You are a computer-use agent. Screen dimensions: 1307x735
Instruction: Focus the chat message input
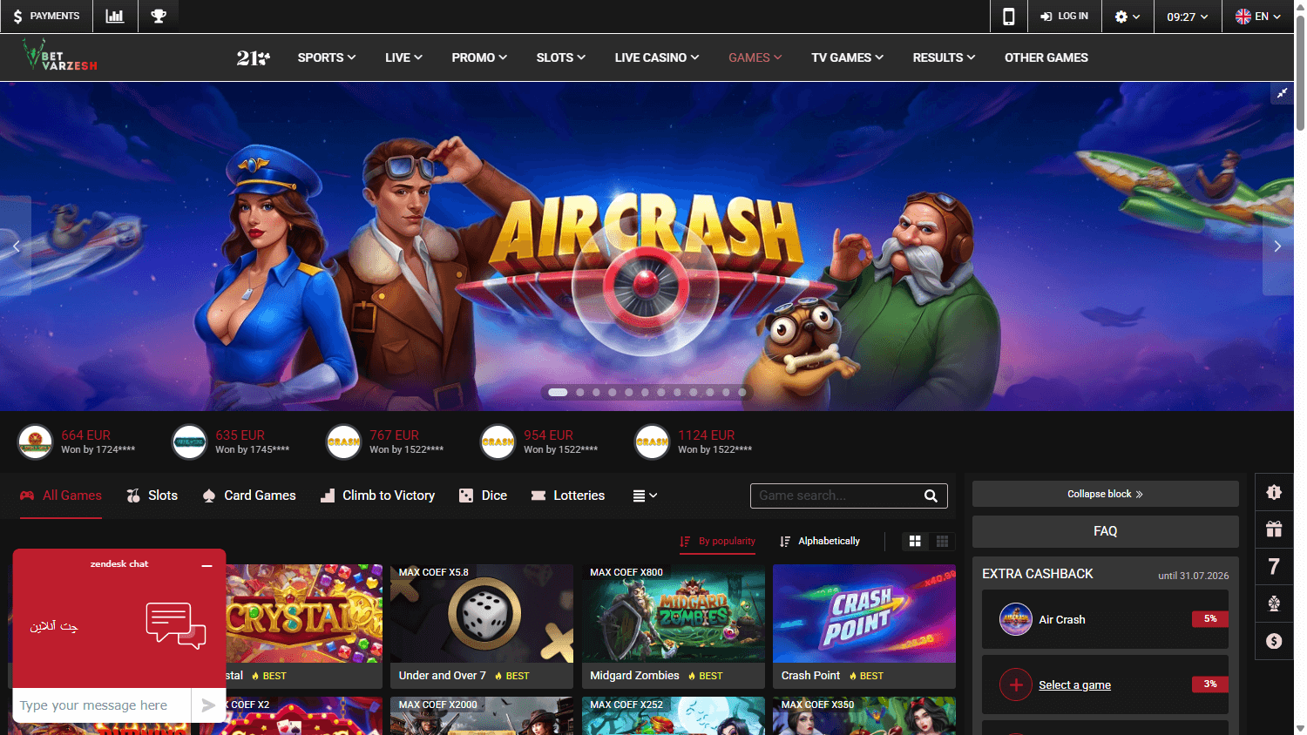click(102, 705)
